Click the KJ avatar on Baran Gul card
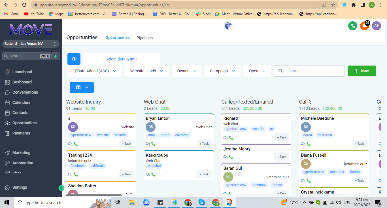 click(228, 177)
